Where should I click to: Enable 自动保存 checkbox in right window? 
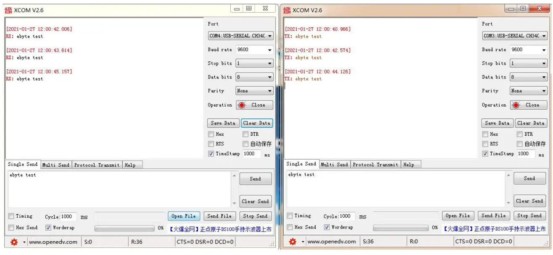520,144
